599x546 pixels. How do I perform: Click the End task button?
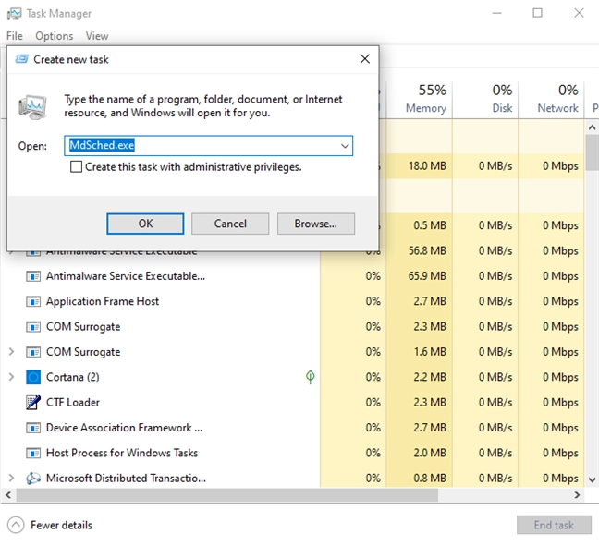[x=554, y=525]
